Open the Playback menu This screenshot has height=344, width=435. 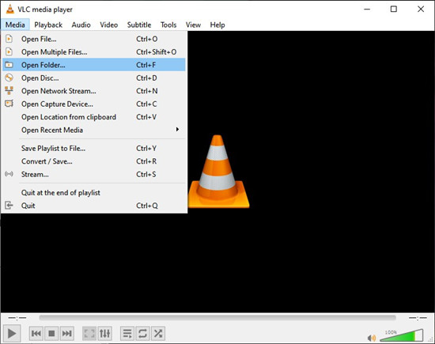[x=48, y=25]
